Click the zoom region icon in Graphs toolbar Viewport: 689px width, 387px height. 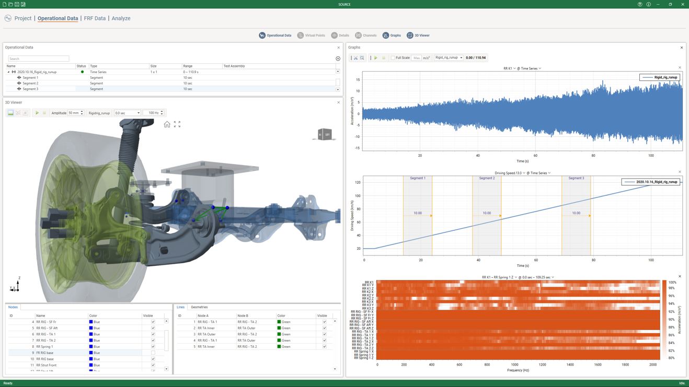[362, 58]
